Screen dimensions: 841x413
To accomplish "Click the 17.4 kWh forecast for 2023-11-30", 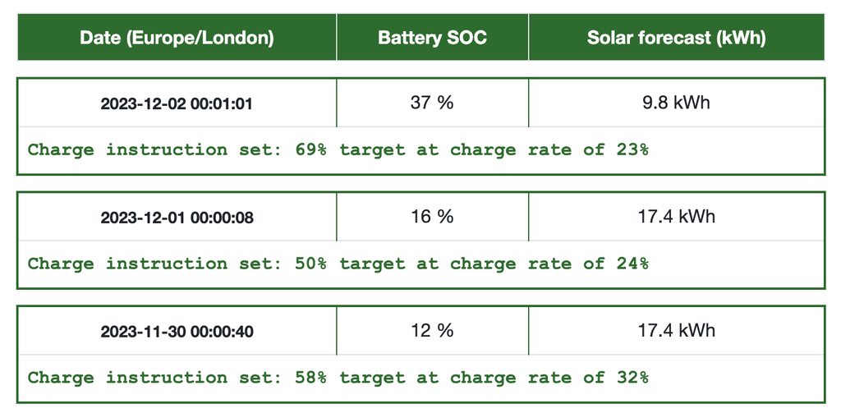I will 676,330.
